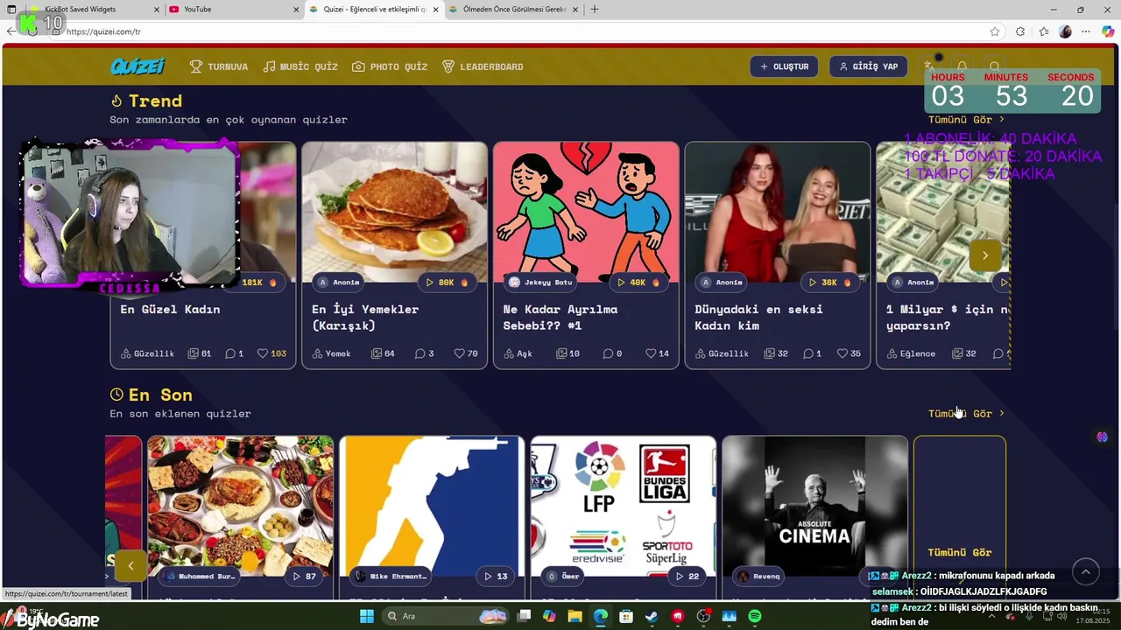Viewport: 1121px width, 630px height.
Task: Like the En İyi Yemekler quiz with heart 70
Action: click(x=466, y=353)
